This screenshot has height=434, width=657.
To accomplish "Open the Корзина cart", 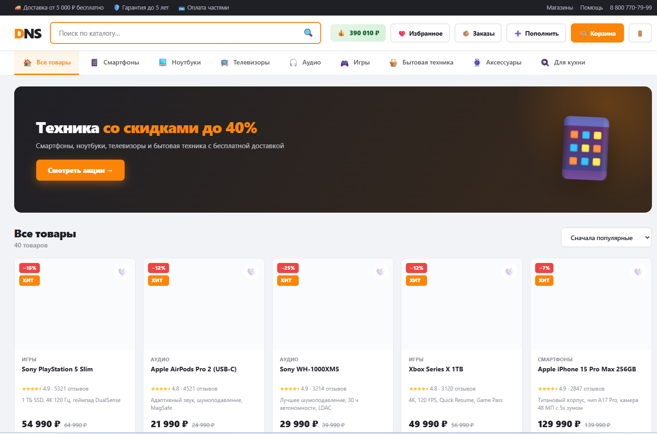I will click(597, 33).
